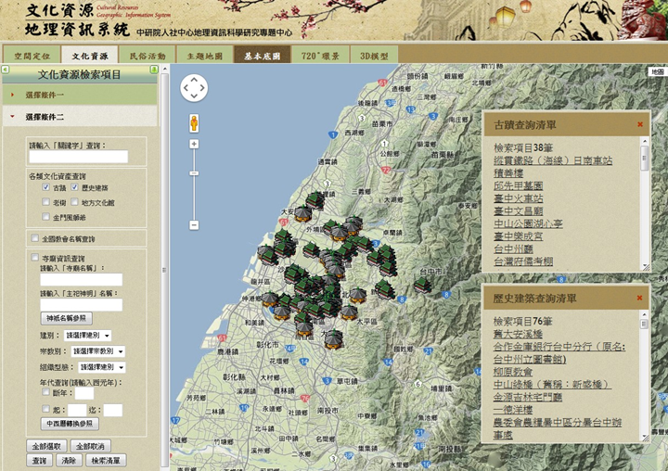Screen dimensions: 668x471
Task: Zoom out with the map minus button
Action: (194, 225)
